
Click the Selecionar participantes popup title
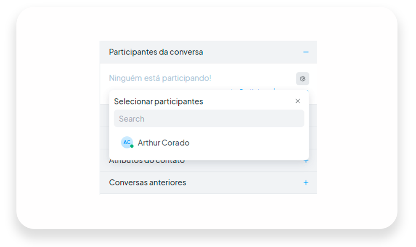(x=159, y=101)
